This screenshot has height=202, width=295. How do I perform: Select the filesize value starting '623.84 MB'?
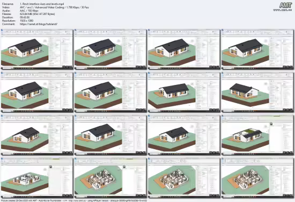pyautogui.click(x=37, y=14)
